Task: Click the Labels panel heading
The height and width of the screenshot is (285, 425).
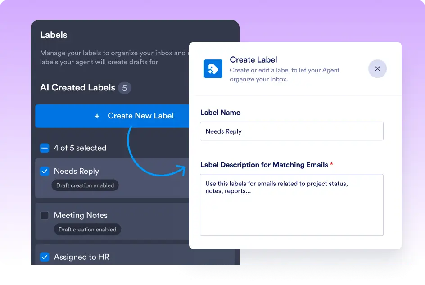Action: 54,35
